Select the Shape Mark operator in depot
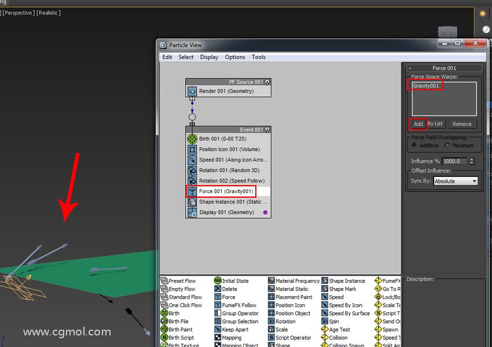 (x=339, y=289)
